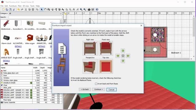The height and width of the screenshot is (110, 196).
Task: Select the Allen organ catalog item
Action: pos(30,39)
